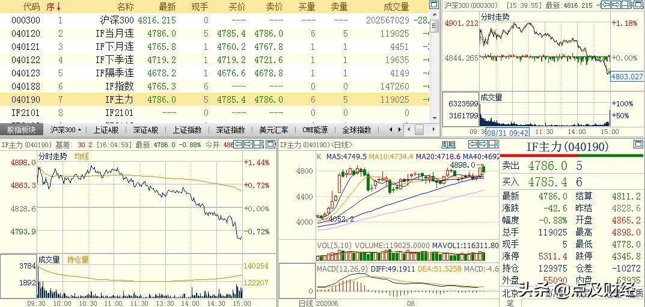
Task: Sort quotes by 买价 column
Action: click(238, 7)
